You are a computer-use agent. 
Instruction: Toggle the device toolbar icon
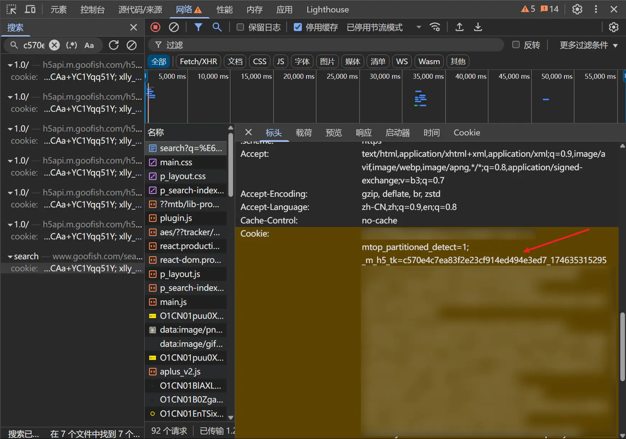(30, 9)
